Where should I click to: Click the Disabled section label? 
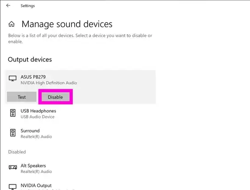pyautogui.click(x=17, y=152)
